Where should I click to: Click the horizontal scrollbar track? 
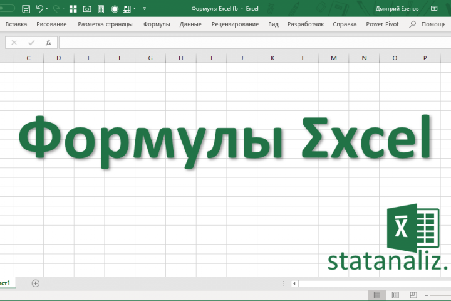point(375,283)
